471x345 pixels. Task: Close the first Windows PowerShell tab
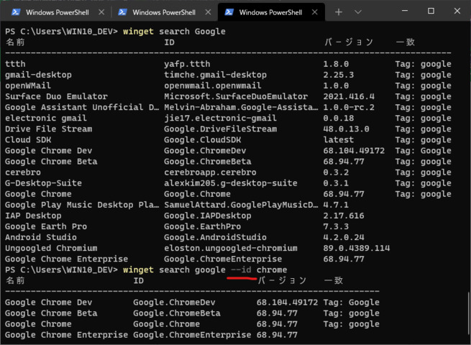pyautogui.click(x=100, y=12)
